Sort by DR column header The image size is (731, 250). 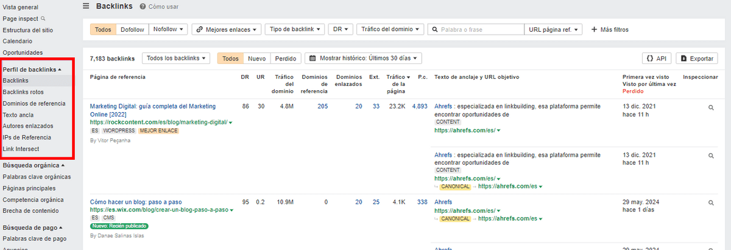[245, 77]
